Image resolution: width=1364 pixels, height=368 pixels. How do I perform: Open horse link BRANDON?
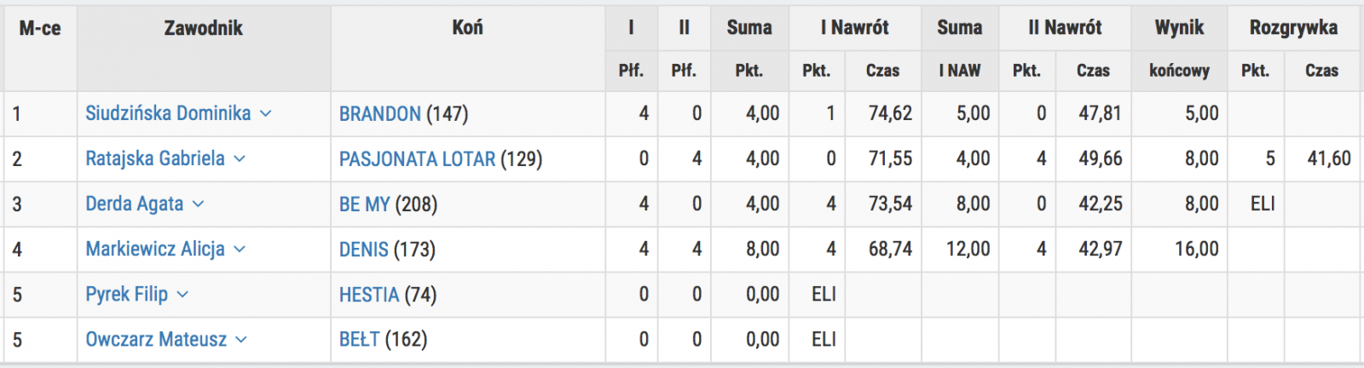click(380, 113)
